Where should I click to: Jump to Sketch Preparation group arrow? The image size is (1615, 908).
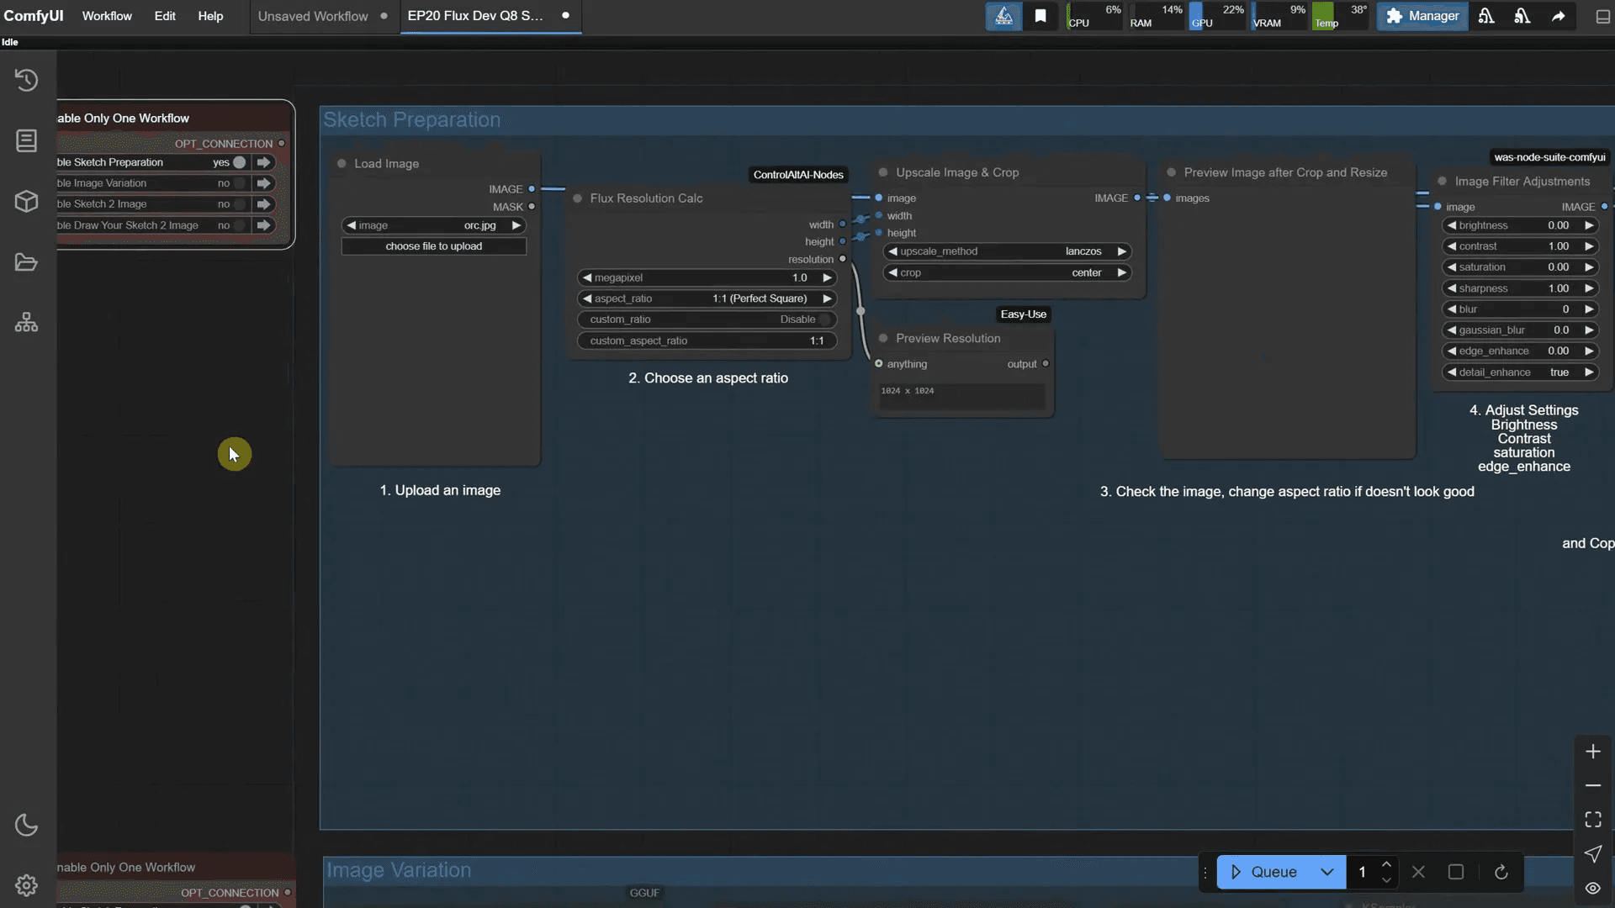264,162
